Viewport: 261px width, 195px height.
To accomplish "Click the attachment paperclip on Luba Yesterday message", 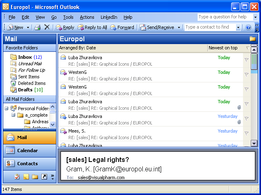I will coord(239,122).
